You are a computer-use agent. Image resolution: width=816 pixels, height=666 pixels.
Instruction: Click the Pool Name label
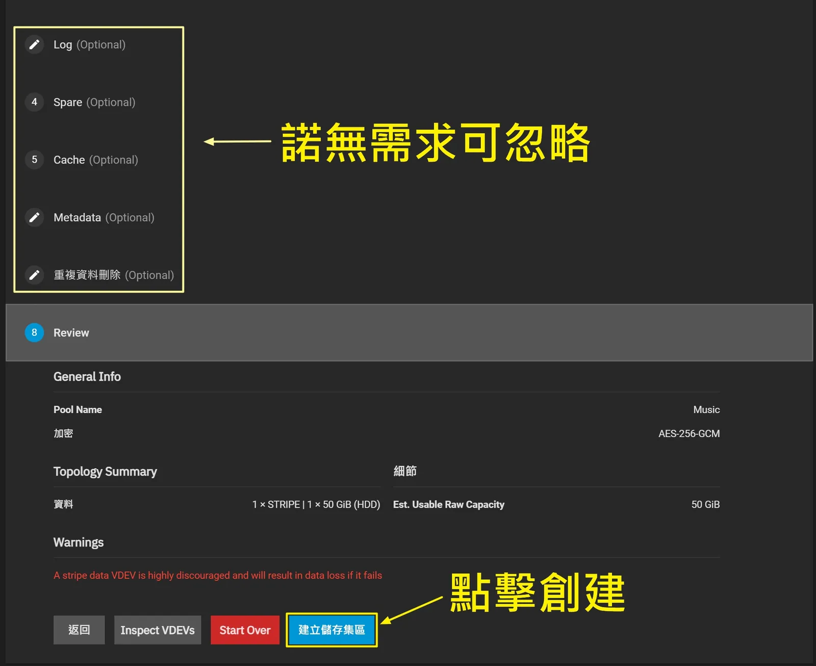[x=78, y=410]
